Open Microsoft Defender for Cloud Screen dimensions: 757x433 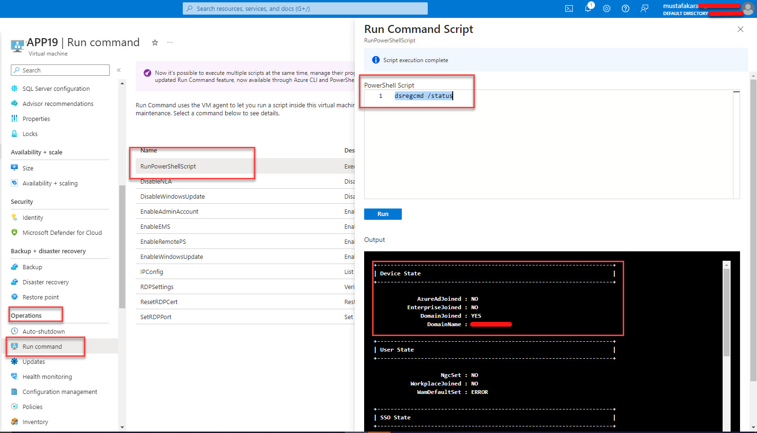point(62,233)
